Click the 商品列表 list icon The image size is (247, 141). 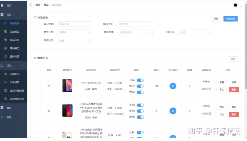(5, 23)
